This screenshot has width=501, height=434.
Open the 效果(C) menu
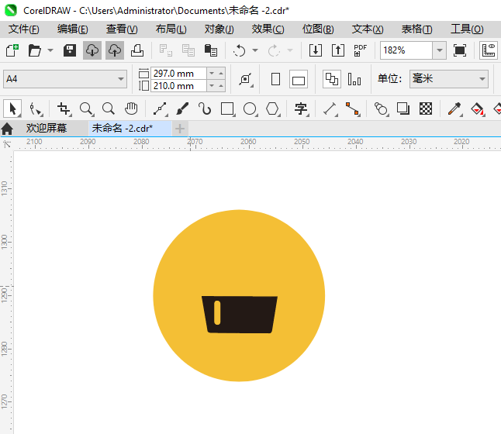(268, 29)
